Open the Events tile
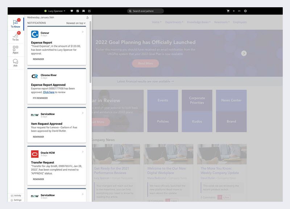290x209 pixels. click(163, 100)
